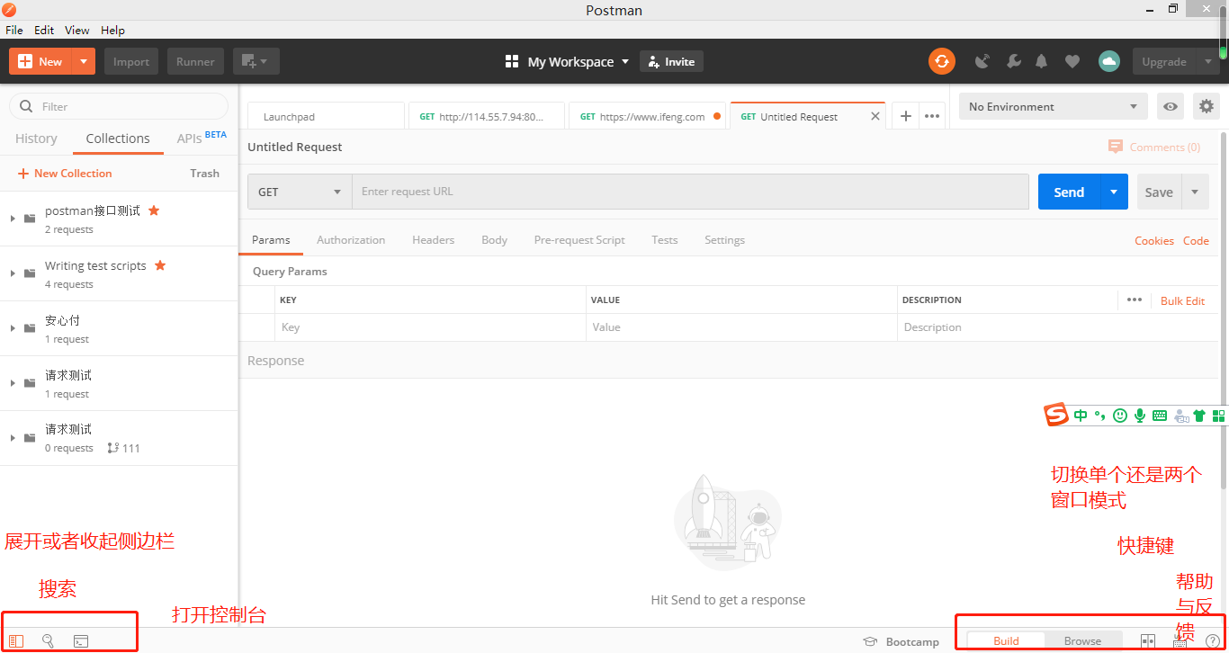Image resolution: width=1229 pixels, height=653 pixels.
Task: Open Find and Replace magnifier icon
Action: click(x=49, y=641)
